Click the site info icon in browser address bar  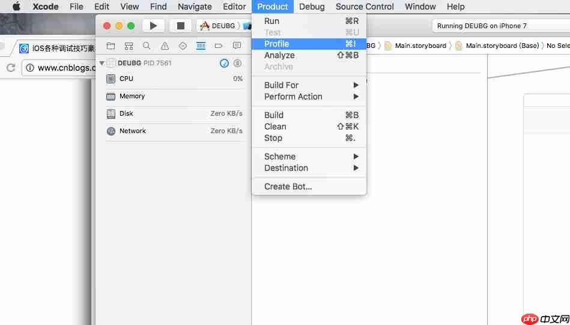[30, 68]
